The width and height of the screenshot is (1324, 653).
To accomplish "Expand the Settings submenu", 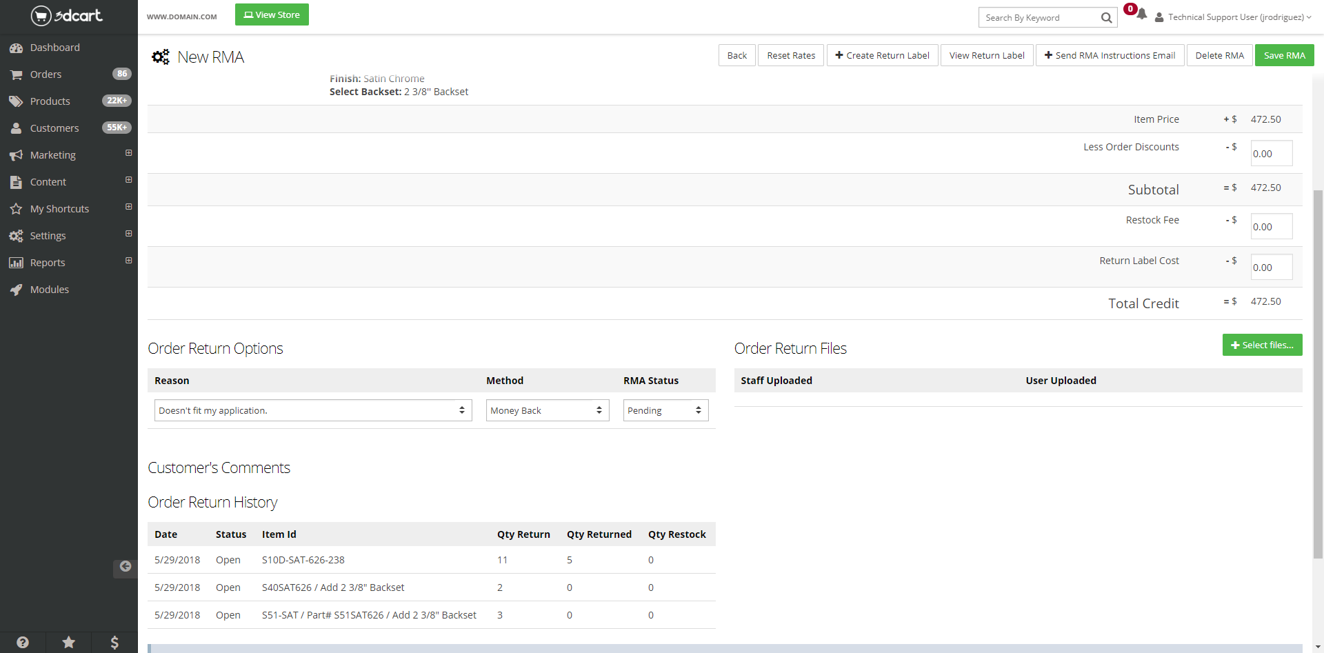I will pos(128,234).
